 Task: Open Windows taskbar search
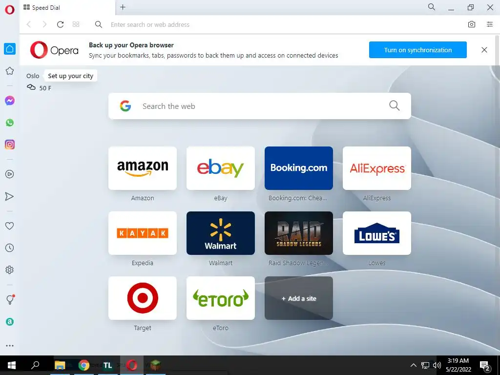35,365
